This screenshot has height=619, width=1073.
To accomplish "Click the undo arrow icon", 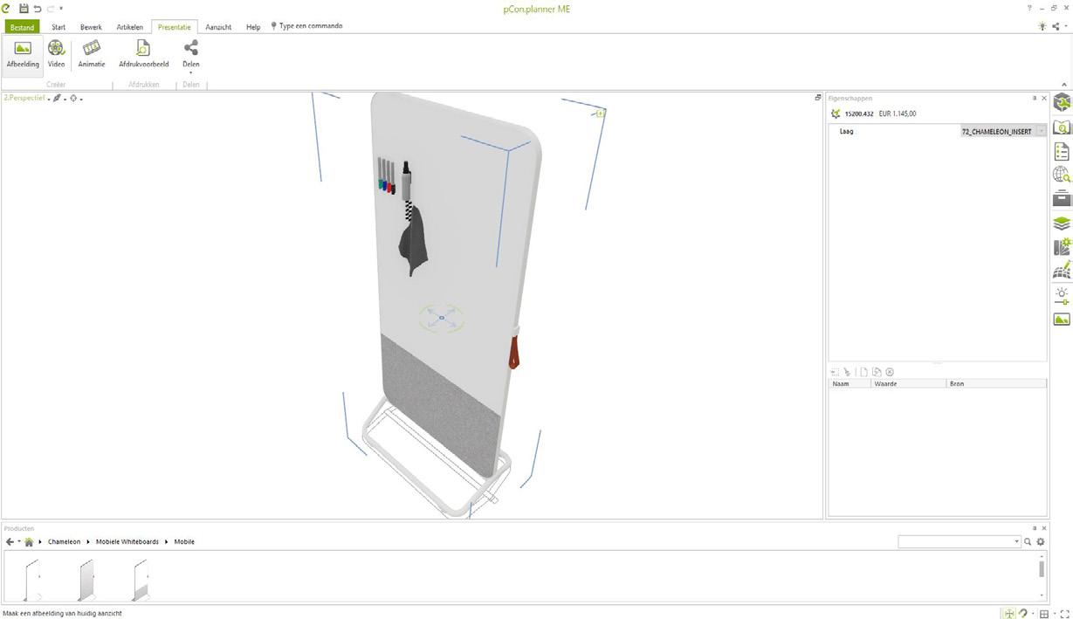I will pos(37,8).
